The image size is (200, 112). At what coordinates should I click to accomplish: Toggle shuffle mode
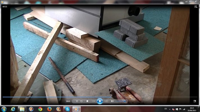(x=77, y=101)
